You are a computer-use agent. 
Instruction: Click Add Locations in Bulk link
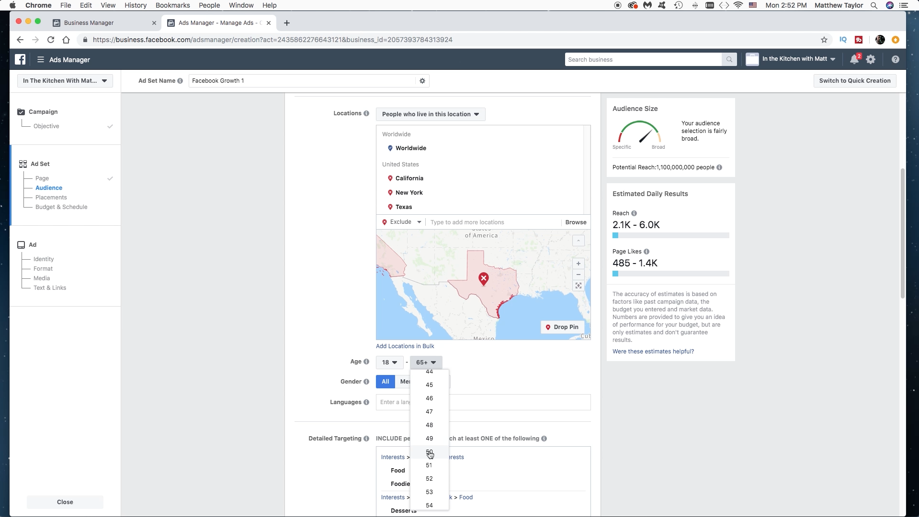click(405, 346)
